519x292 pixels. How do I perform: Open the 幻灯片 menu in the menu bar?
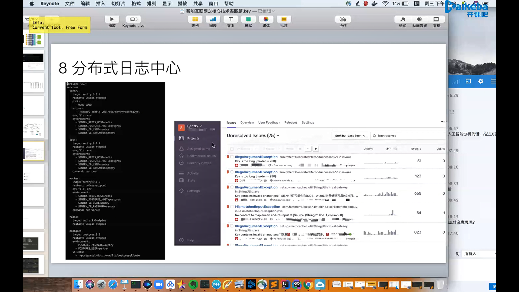coord(118,4)
